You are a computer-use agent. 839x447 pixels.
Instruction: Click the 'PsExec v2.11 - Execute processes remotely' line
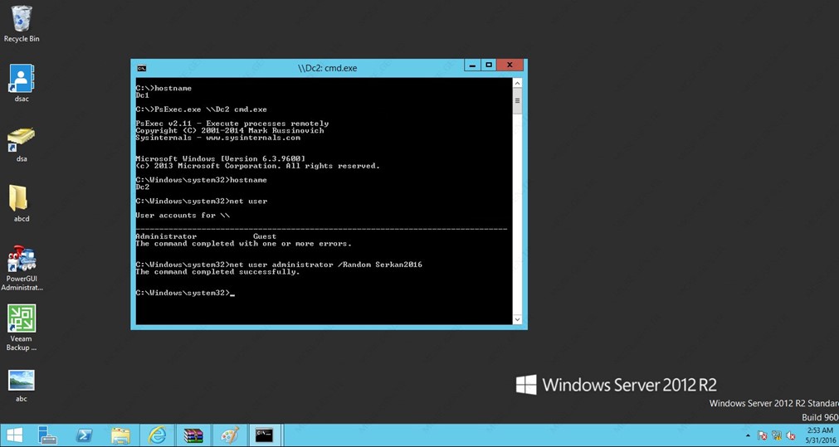coord(232,124)
